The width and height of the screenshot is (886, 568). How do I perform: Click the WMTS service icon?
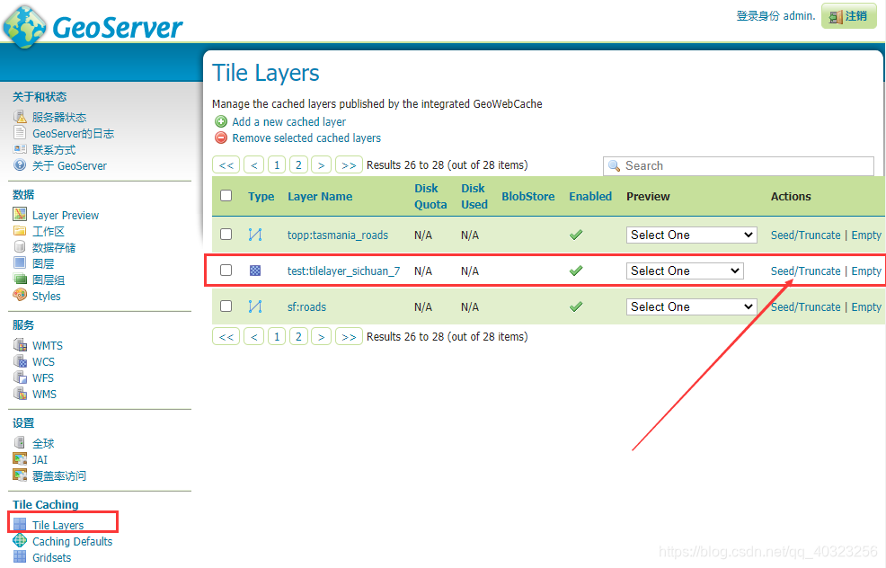(20, 345)
